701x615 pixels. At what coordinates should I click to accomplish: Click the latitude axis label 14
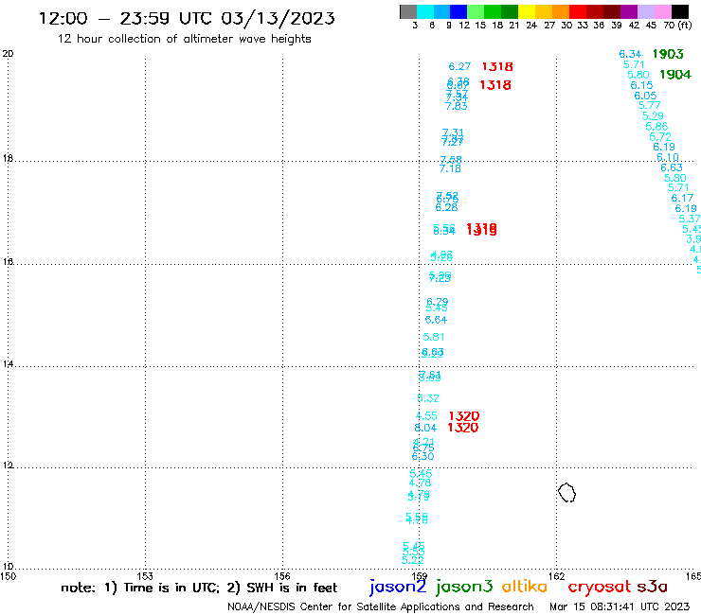(x=8, y=364)
